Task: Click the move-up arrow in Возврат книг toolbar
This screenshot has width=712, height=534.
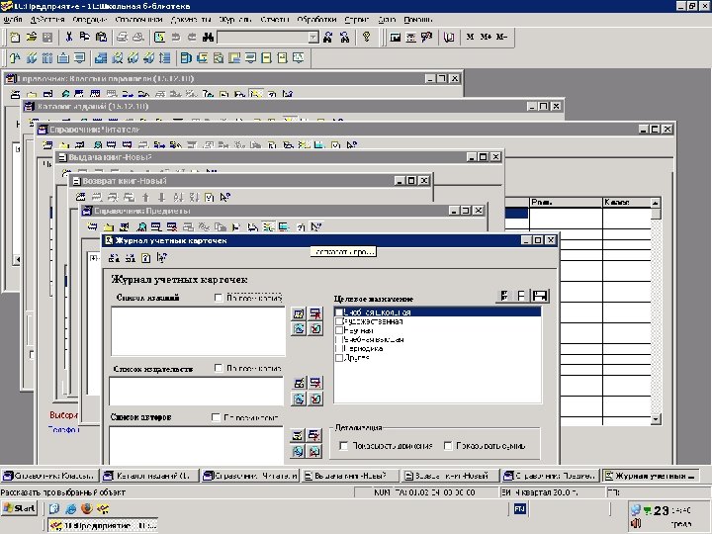Action: (145, 197)
